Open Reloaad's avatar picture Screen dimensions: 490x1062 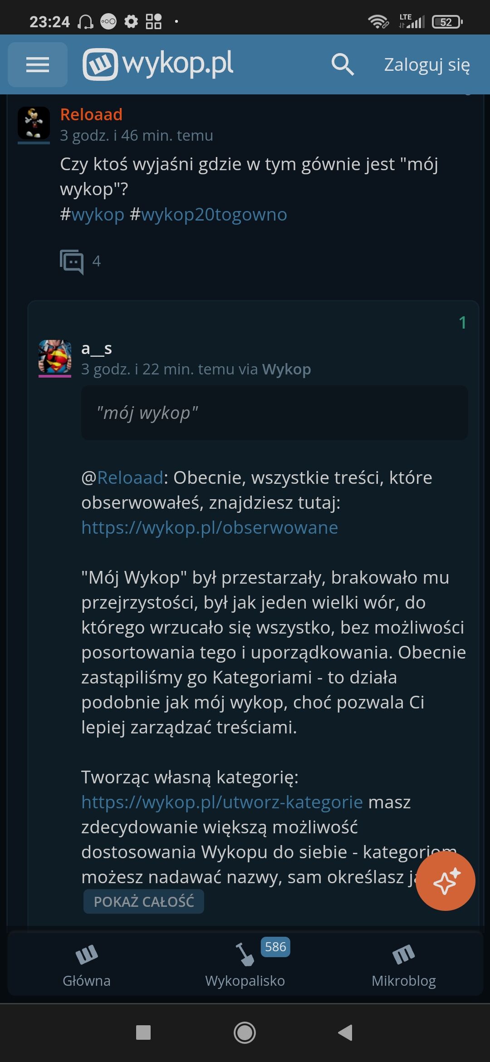pyautogui.click(x=34, y=123)
